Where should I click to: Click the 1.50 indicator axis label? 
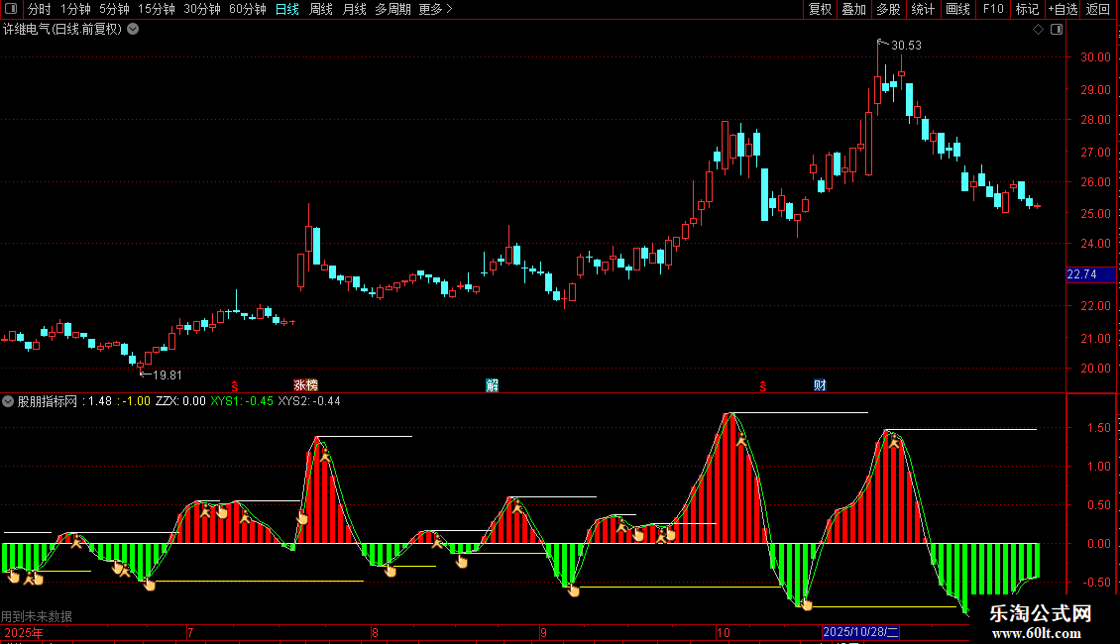pyautogui.click(x=1099, y=428)
